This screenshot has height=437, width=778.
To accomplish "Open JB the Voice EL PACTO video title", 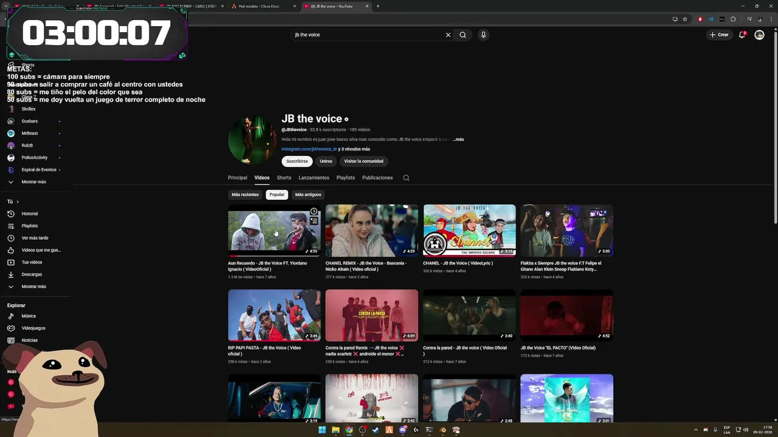I will 559,348.
